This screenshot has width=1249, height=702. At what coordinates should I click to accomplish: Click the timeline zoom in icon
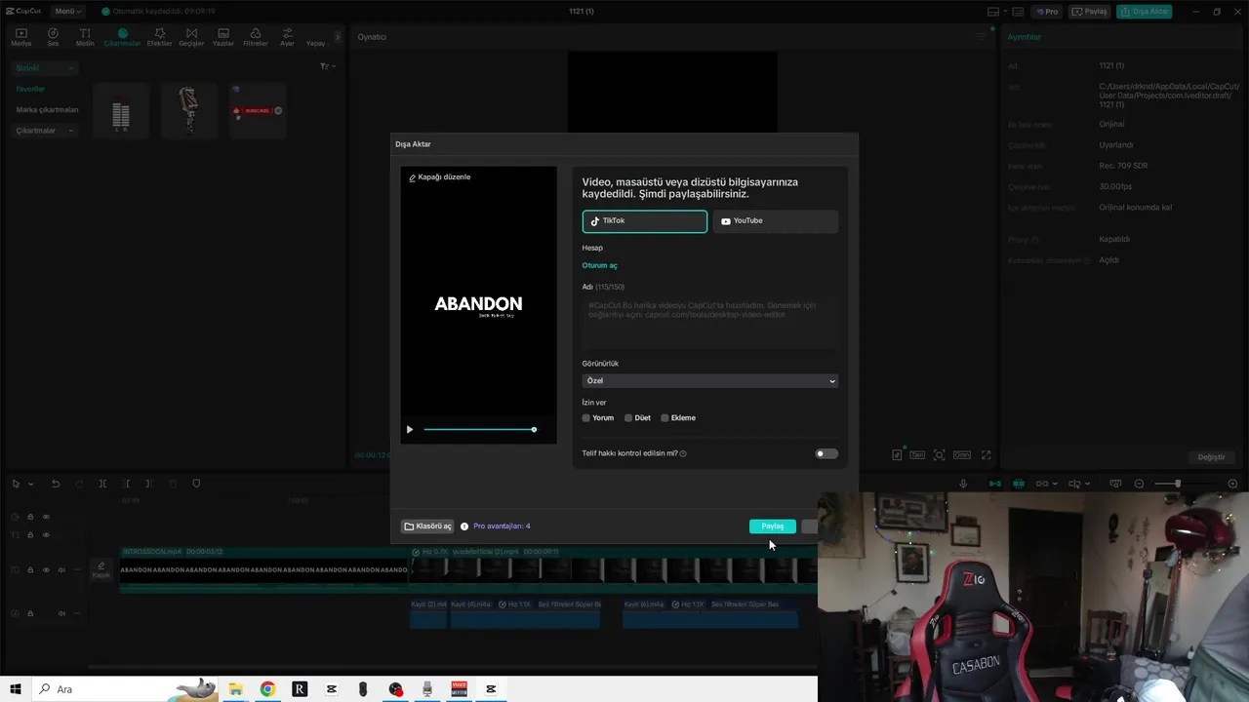coord(1232,484)
